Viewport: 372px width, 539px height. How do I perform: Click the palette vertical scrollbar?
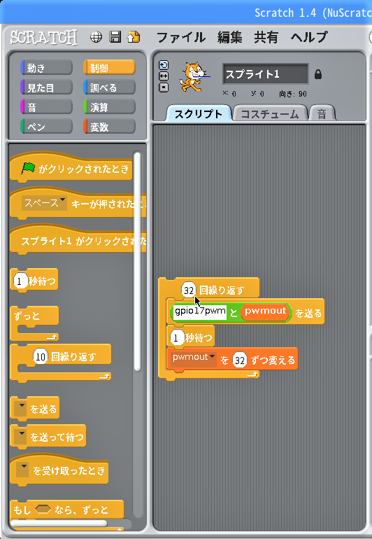point(137,262)
